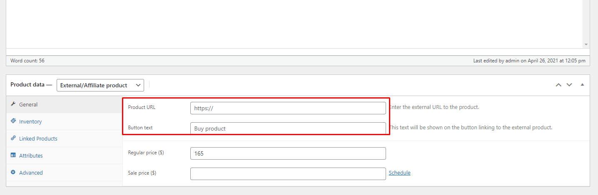
Task: Focus the Product URL field
Action: [x=288, y=108]
